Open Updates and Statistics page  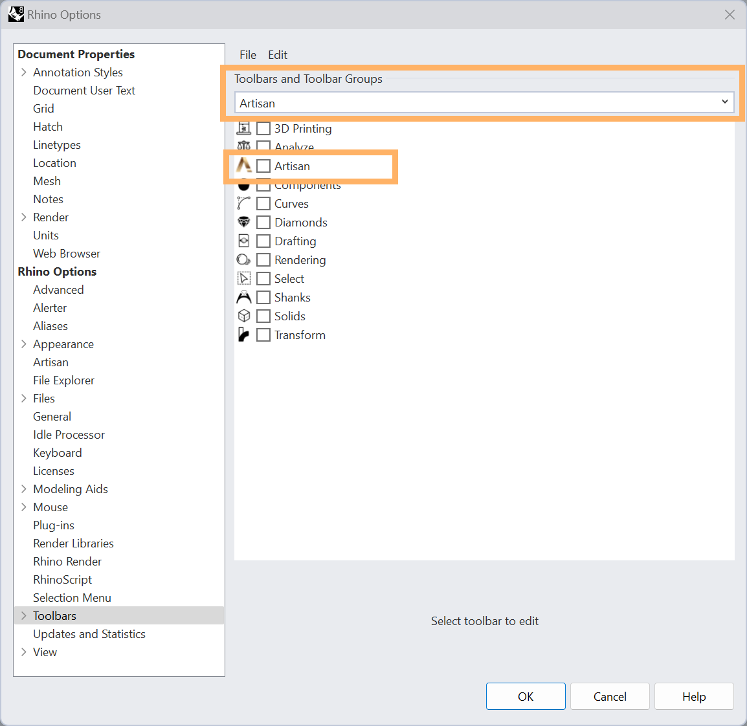[x=89, y=633]
